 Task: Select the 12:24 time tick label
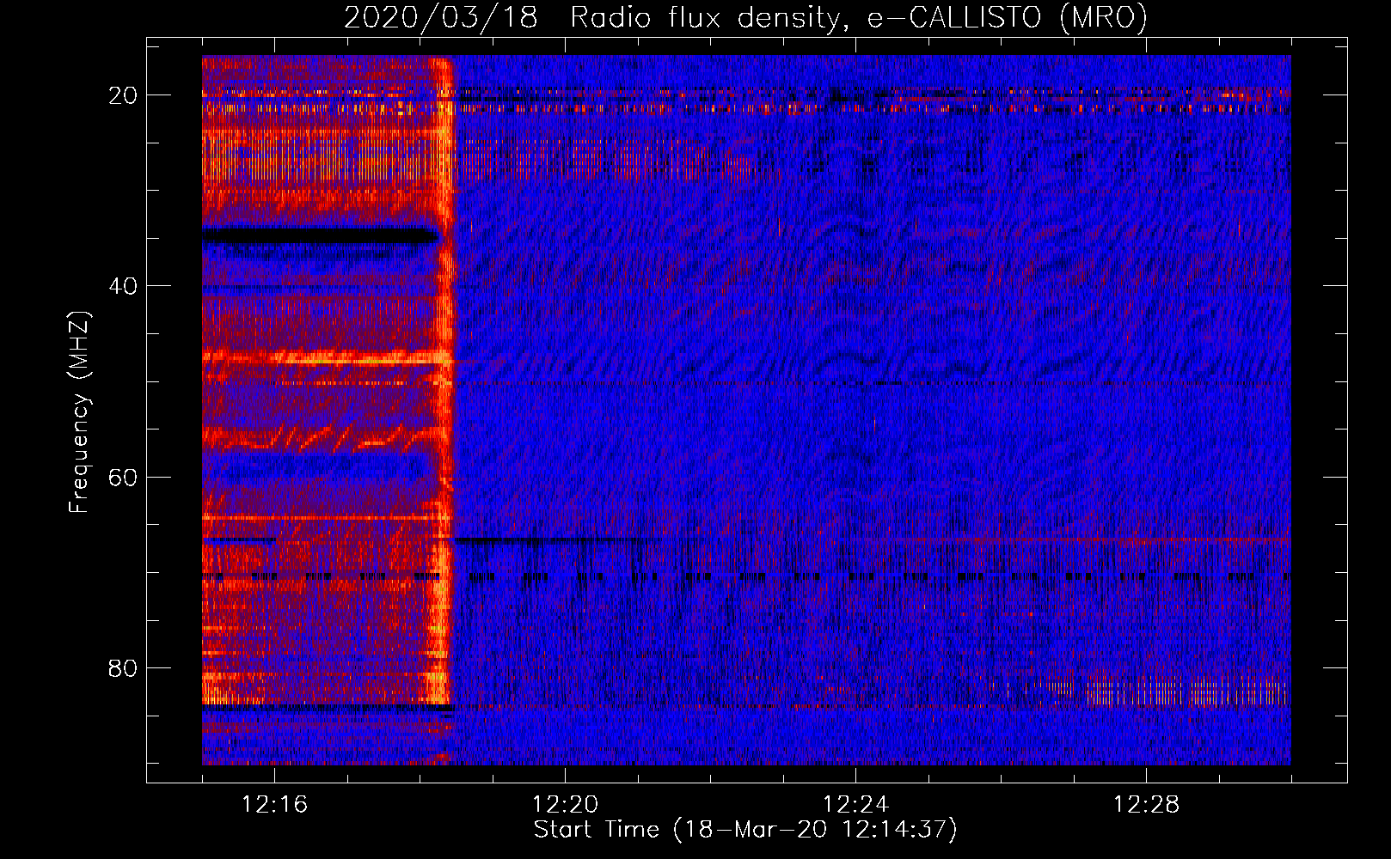coord(855,805)
